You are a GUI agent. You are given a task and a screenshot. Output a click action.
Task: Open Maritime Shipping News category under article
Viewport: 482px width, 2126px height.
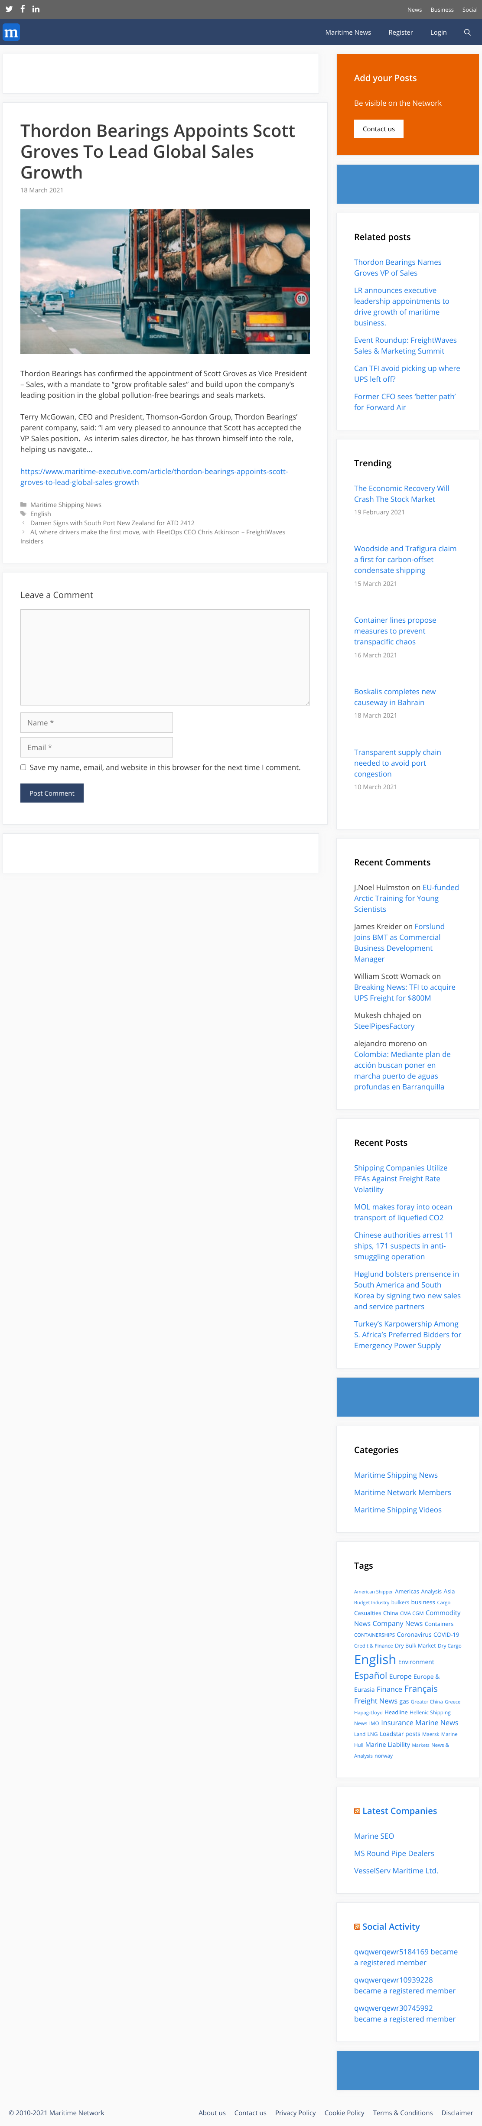(66, 504)
